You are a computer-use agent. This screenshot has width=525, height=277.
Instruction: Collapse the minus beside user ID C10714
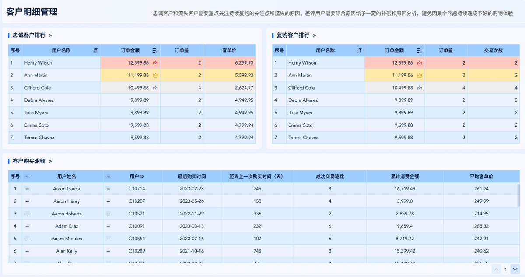[108, 189]
